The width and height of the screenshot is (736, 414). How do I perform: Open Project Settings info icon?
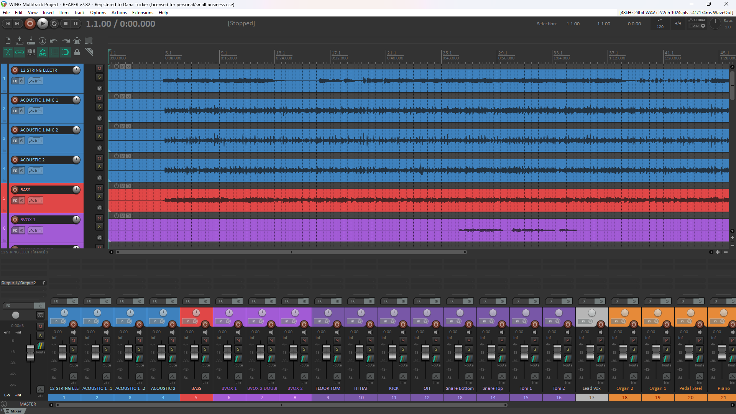click(43, 41)
